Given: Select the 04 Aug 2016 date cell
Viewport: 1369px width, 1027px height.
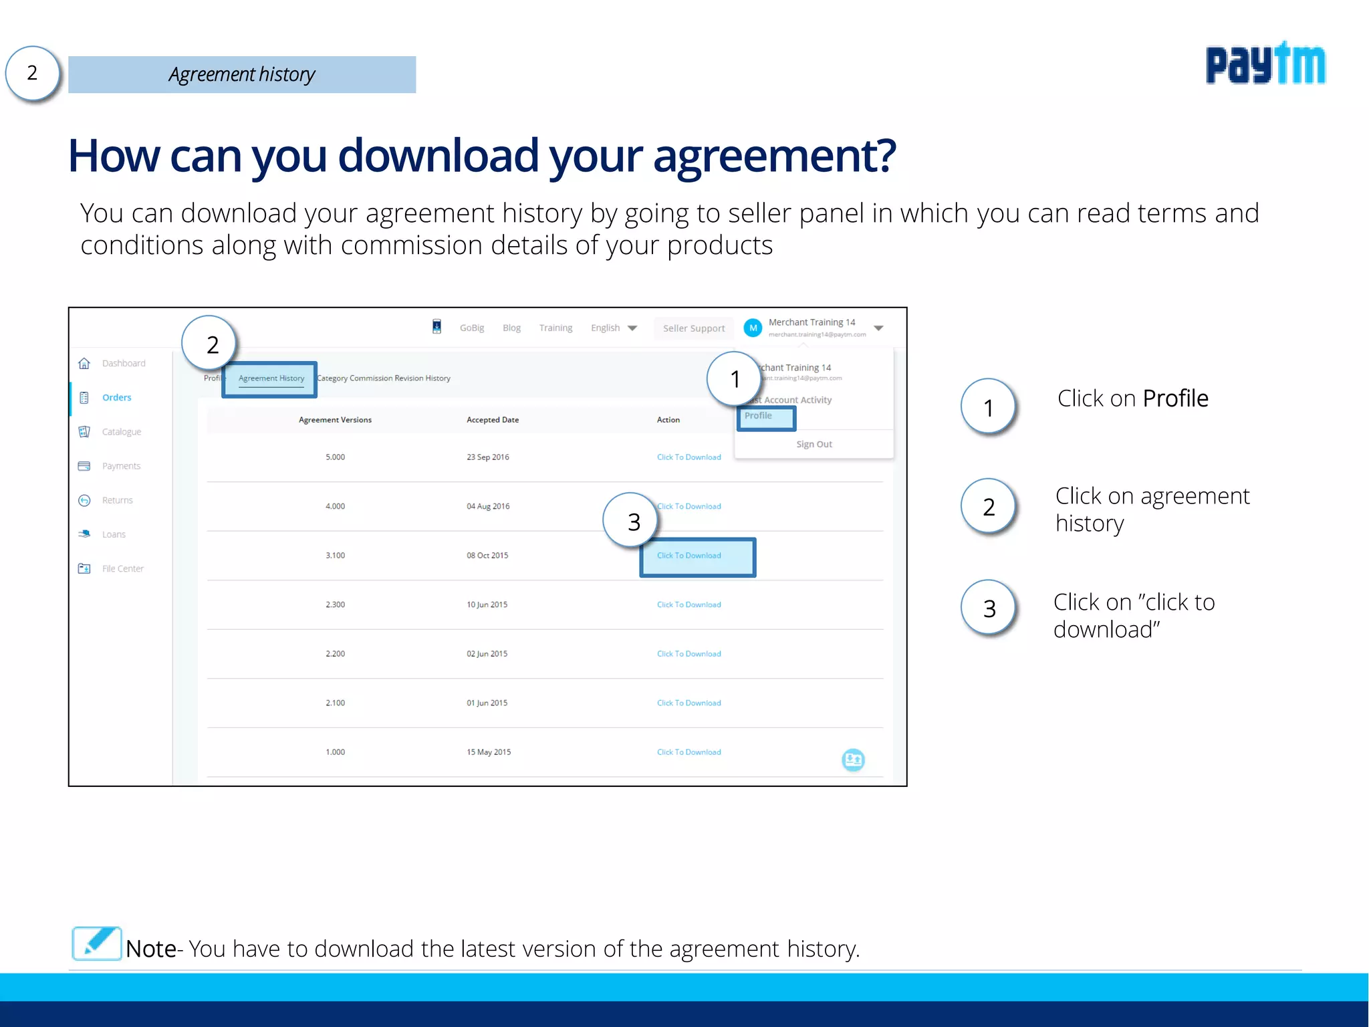Looking at the screenshot, I should (x=488, y=506).
